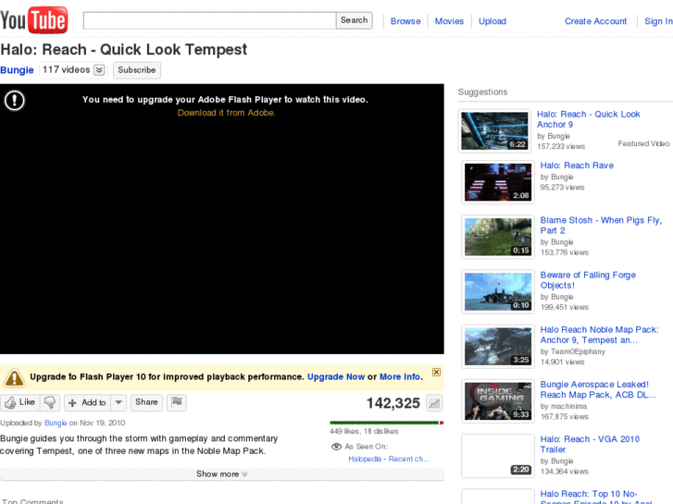Open the video statistics chart icon
673x504 pixels.
[434, 403]
